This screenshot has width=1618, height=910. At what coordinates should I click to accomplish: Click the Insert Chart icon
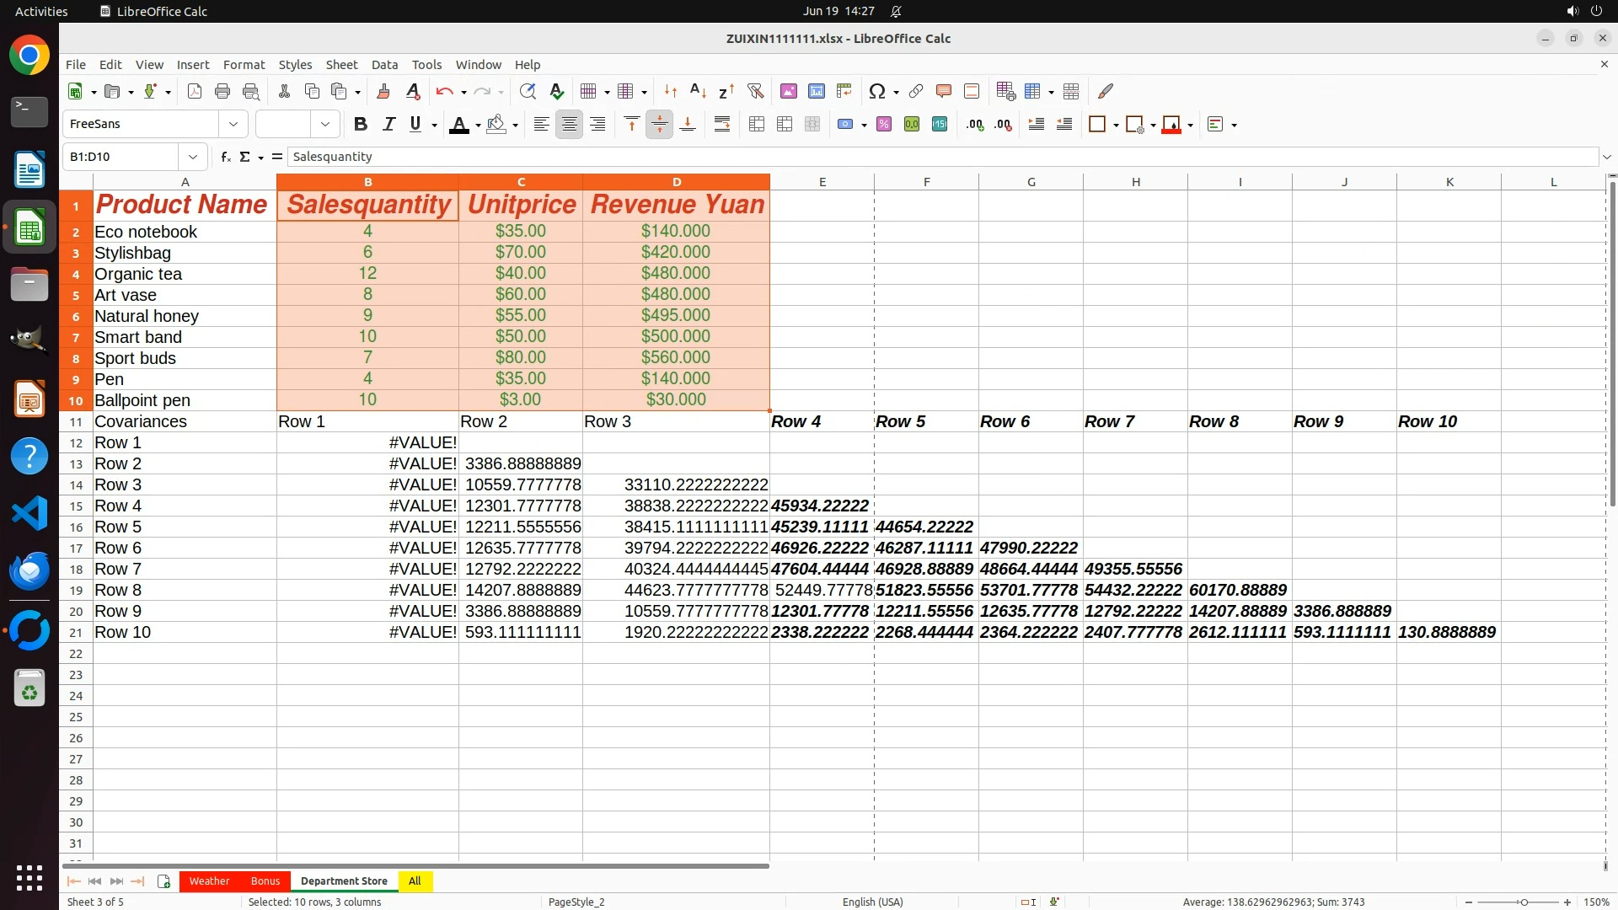[x=816, y=91]
